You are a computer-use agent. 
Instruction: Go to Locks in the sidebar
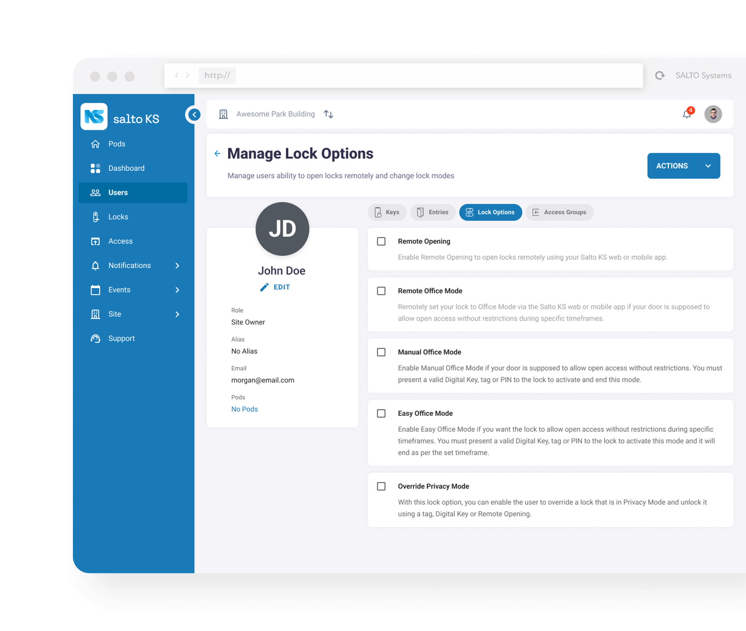[118, 217]
